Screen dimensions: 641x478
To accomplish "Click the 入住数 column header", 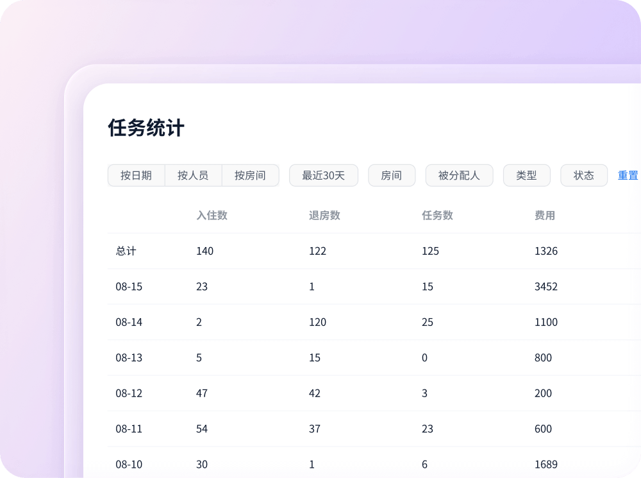I will [212, 216].
